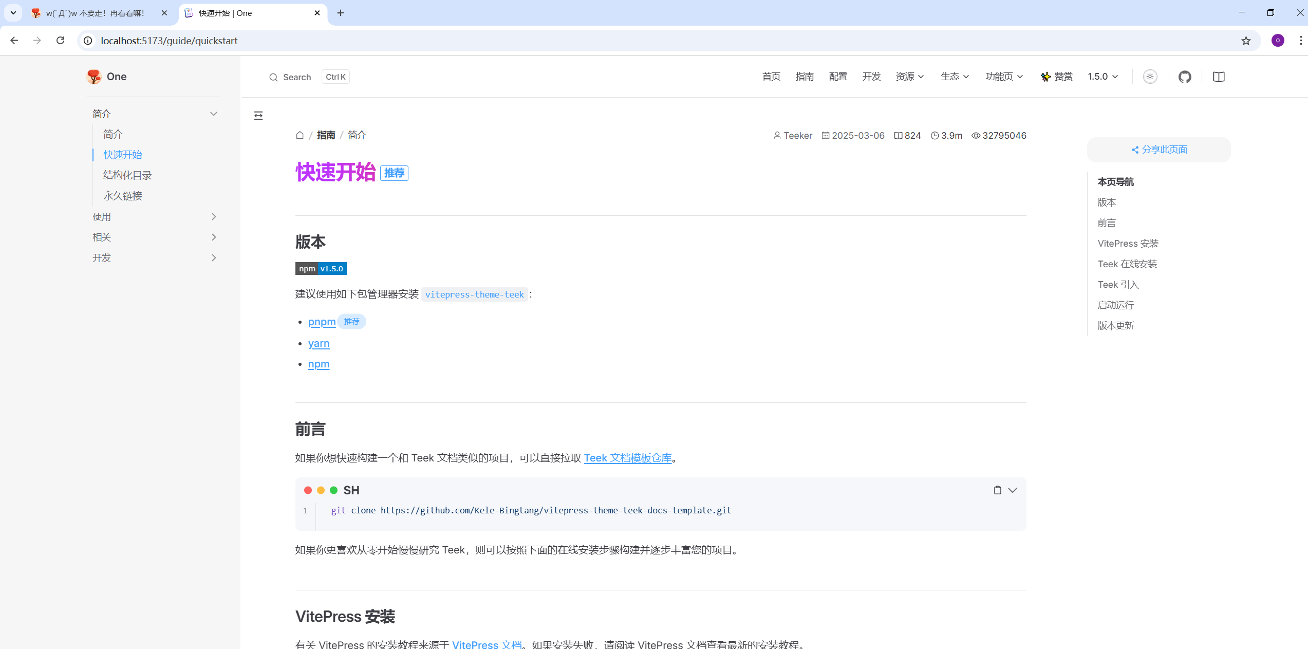Open the GitHub repository icon
Viewport: 1308px width, 649px height.
[x=1185, y=77]
